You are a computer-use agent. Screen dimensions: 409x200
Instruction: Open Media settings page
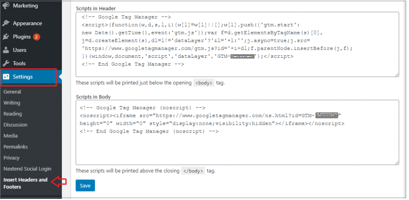tap(11, 136)
